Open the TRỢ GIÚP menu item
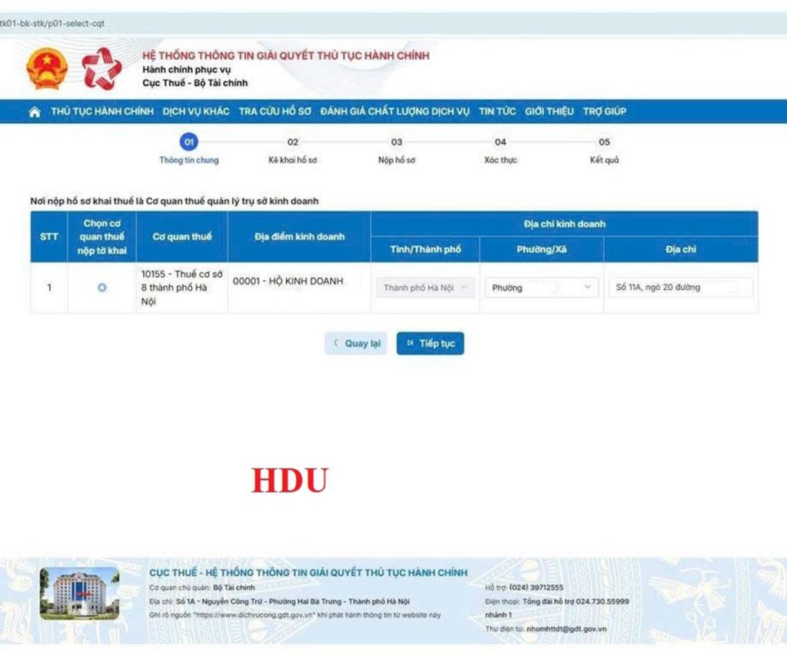The height and width of the screenshot is (656, 787). coord(604,112)
